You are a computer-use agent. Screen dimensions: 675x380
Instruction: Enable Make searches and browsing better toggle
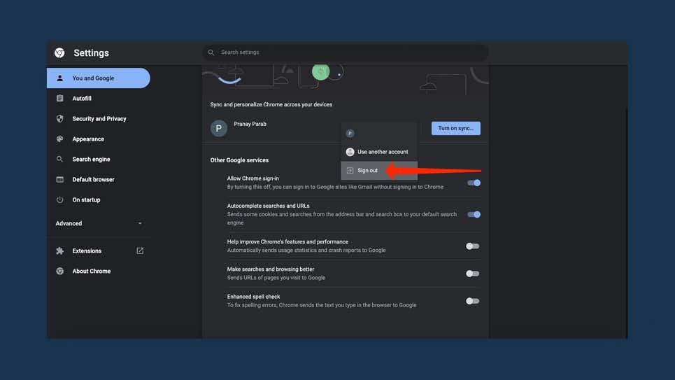473,274
